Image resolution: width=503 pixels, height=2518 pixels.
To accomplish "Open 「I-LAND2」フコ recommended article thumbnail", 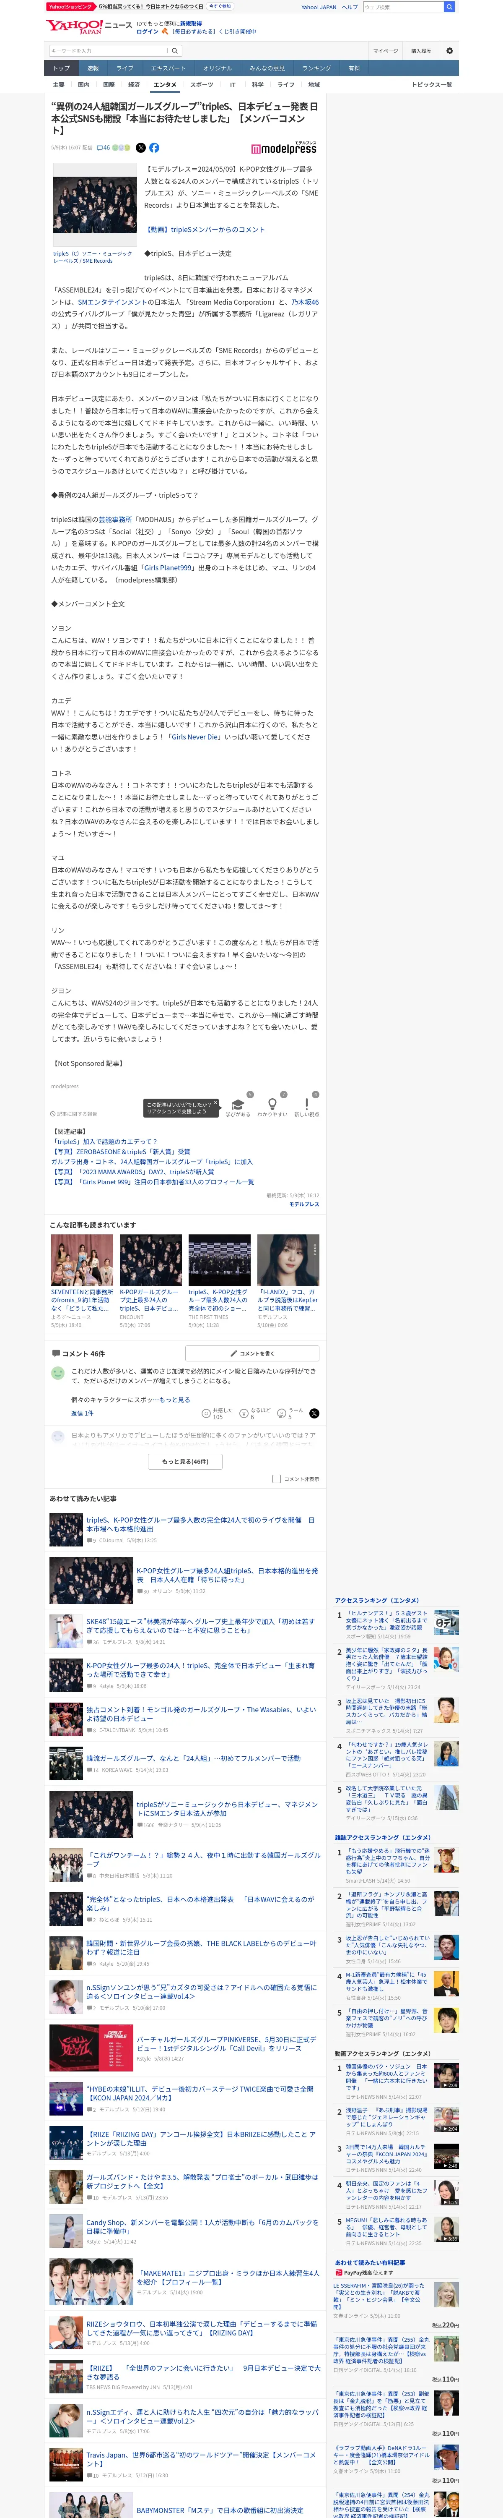I will [x=288, y=1259].
